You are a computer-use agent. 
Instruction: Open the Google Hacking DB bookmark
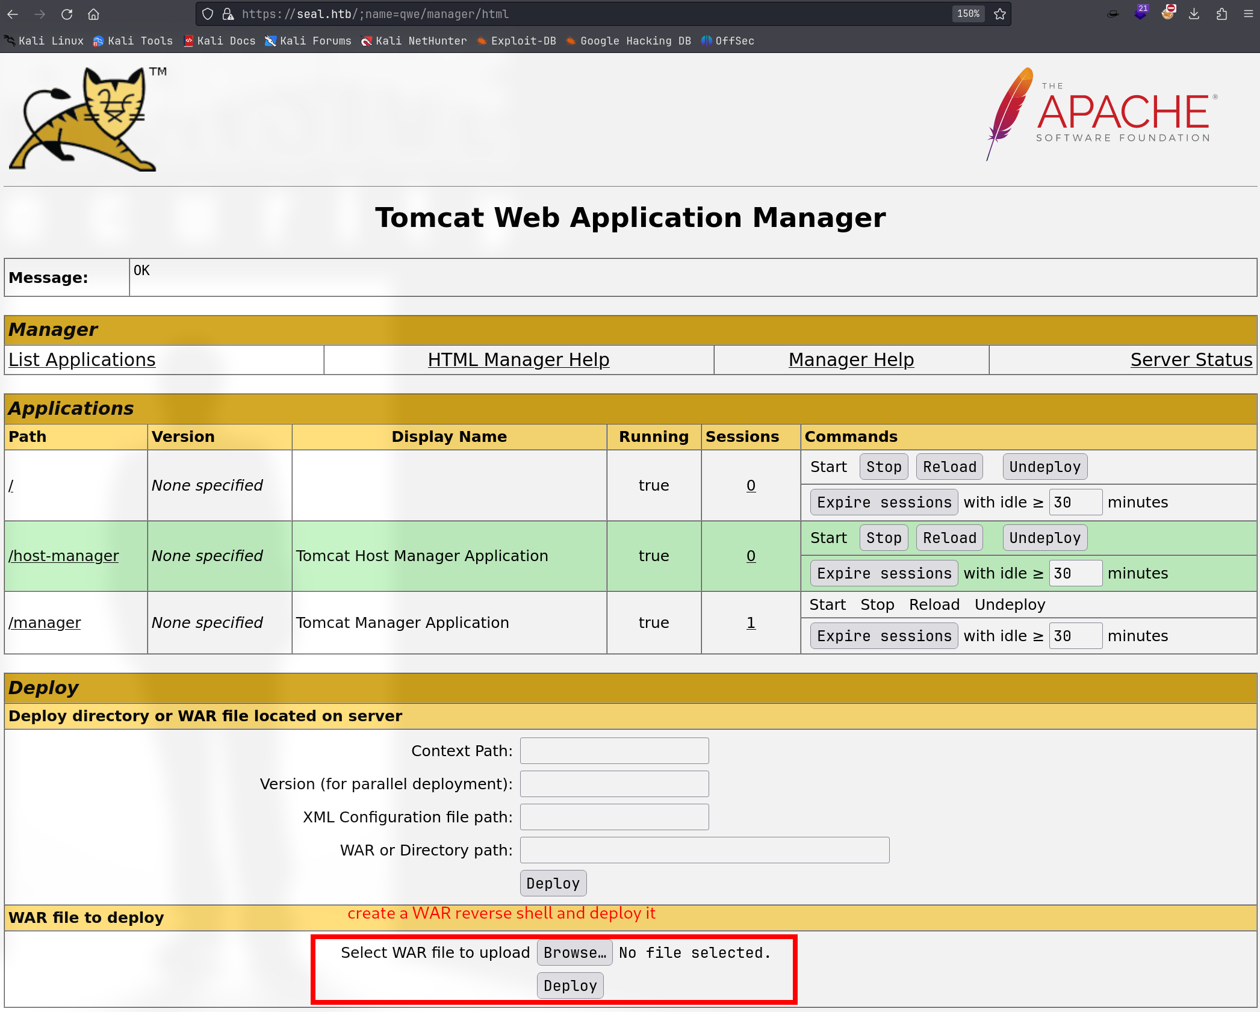coord(629,41)
